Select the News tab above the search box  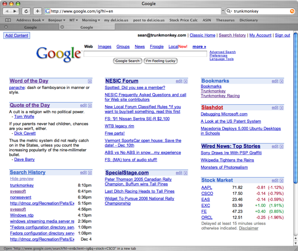coord(140,46)
